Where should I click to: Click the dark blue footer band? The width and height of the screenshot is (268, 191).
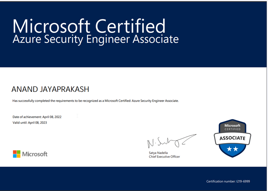click(x=133, y=178)
